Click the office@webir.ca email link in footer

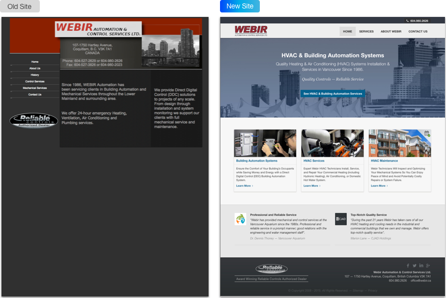pyautogui.click(x=421, y=281)
